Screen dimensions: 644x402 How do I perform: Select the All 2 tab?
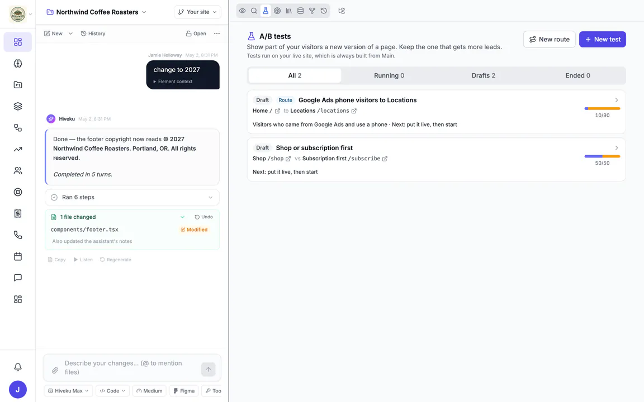(x=295, y=75)
